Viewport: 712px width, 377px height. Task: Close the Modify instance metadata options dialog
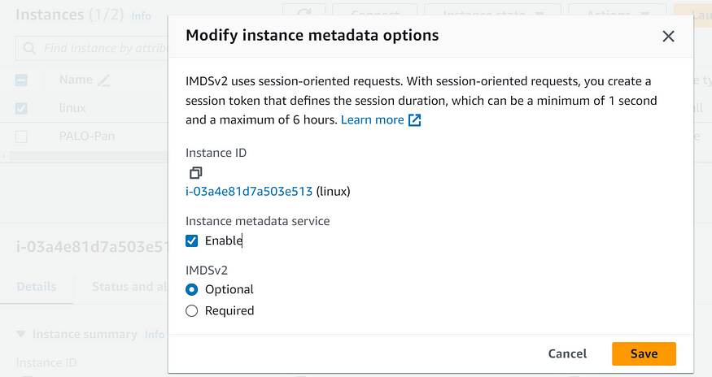[668, 37]
